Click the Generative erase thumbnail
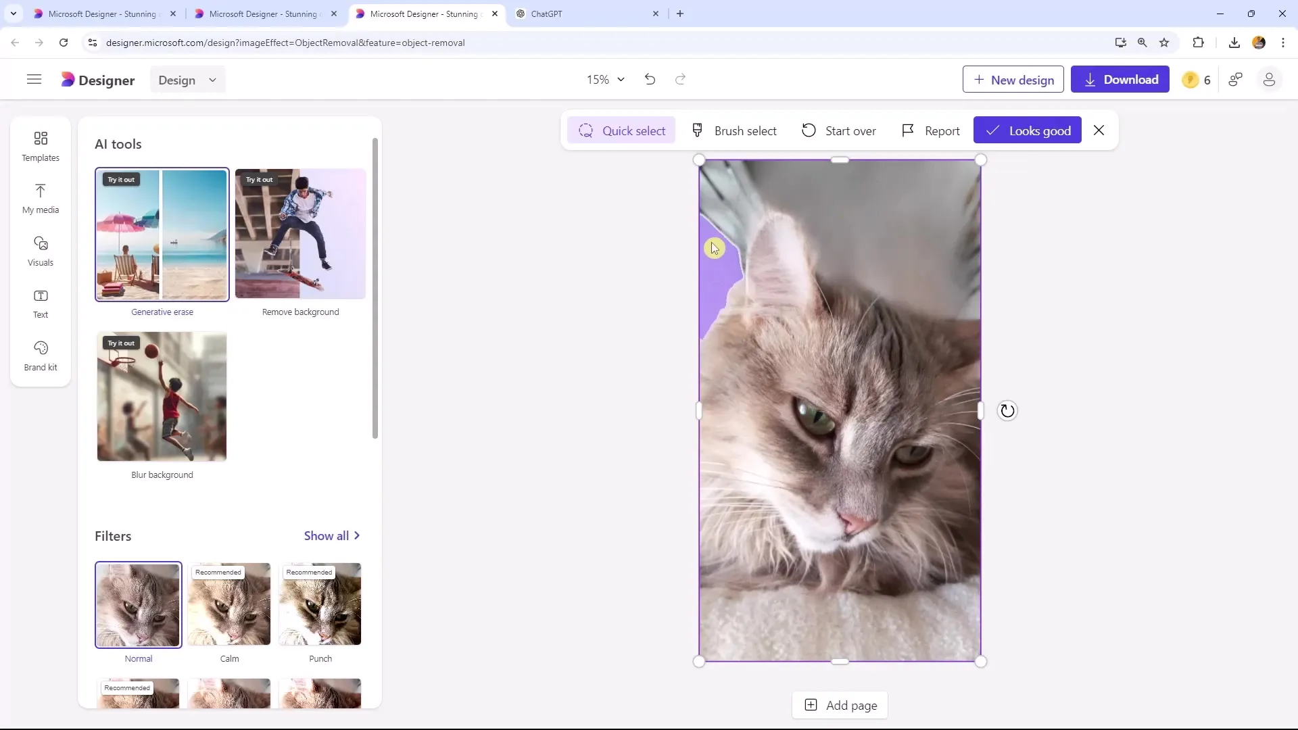The height and width of the screenshot is (730, 1298). 162,233
